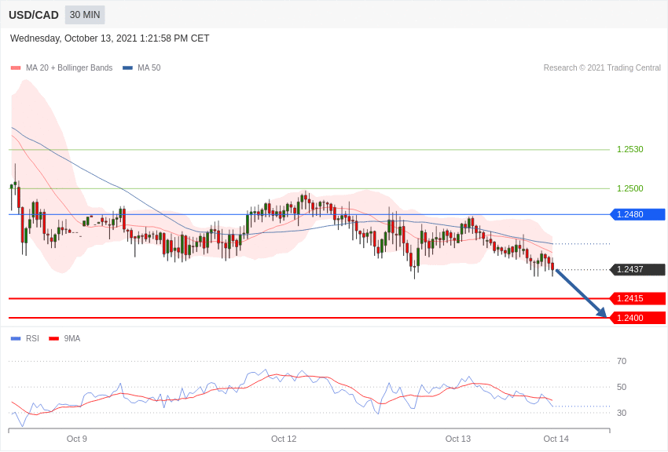Viewport: 668px width, 452px height.
Task: Click the MA 20 + Bollinger Bands legend swatch
Action: pyautogui.click(x=16, y=67)
